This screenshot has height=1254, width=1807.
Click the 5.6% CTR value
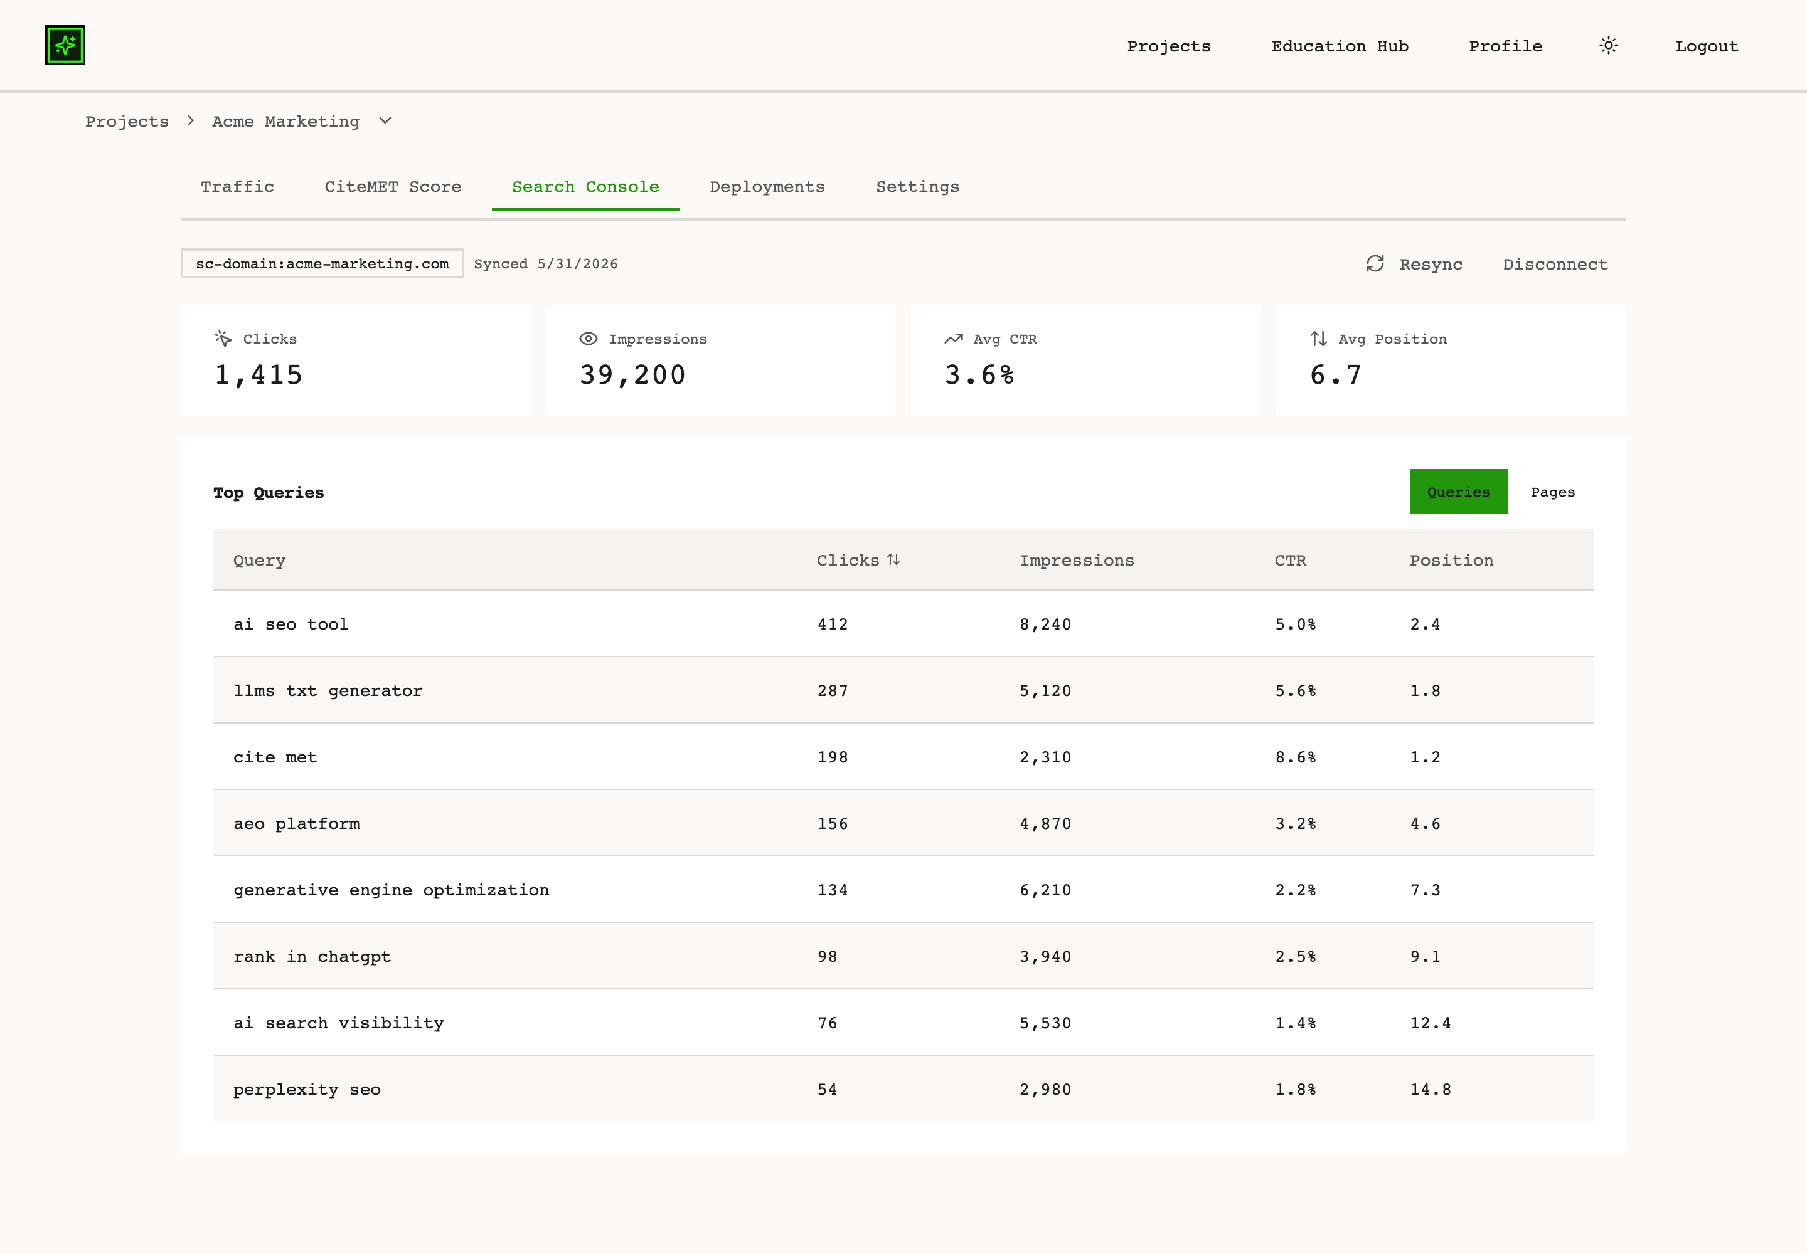click(1295, 691)
